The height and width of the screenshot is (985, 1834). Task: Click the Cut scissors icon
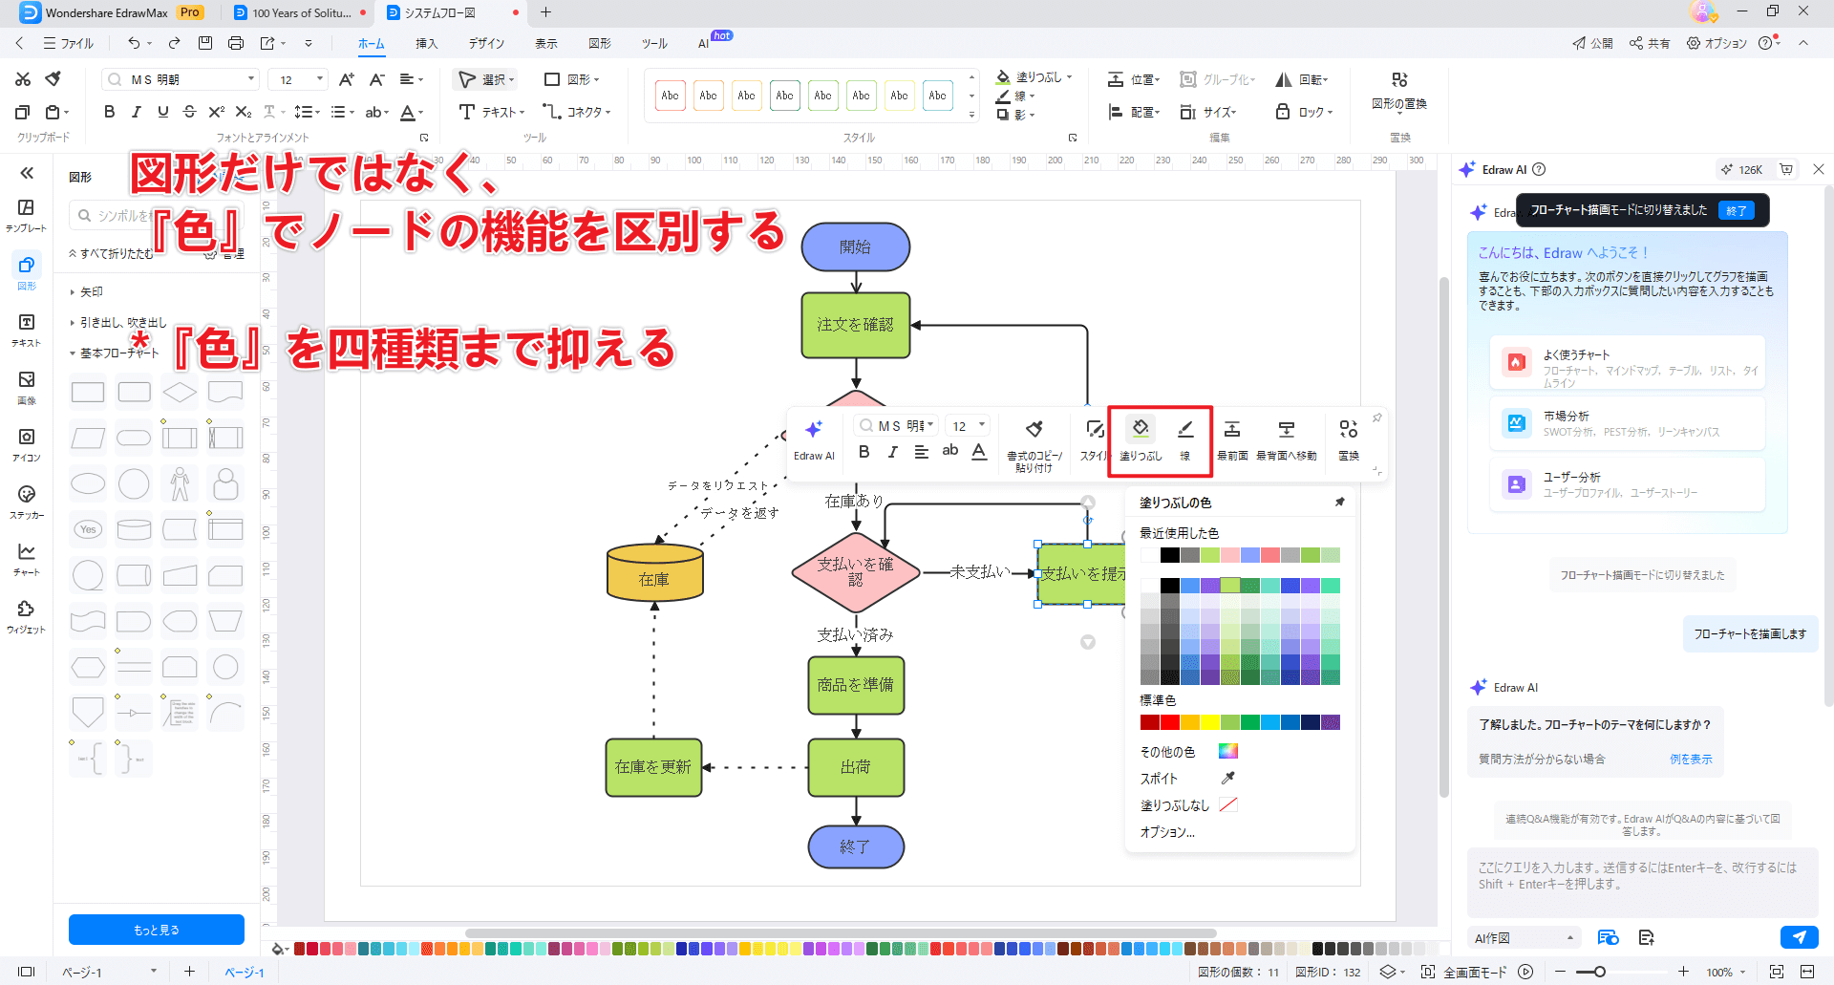pos(23,79)
